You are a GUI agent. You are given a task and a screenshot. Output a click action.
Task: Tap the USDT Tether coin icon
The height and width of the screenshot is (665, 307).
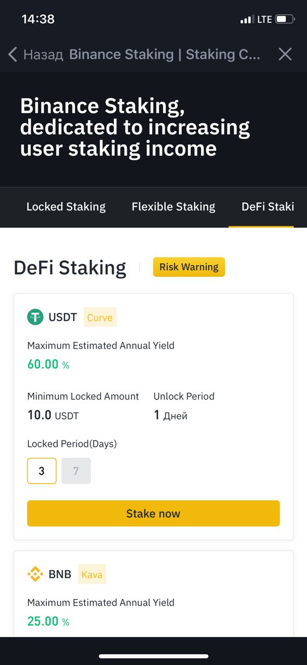click(x=35, y=317)
